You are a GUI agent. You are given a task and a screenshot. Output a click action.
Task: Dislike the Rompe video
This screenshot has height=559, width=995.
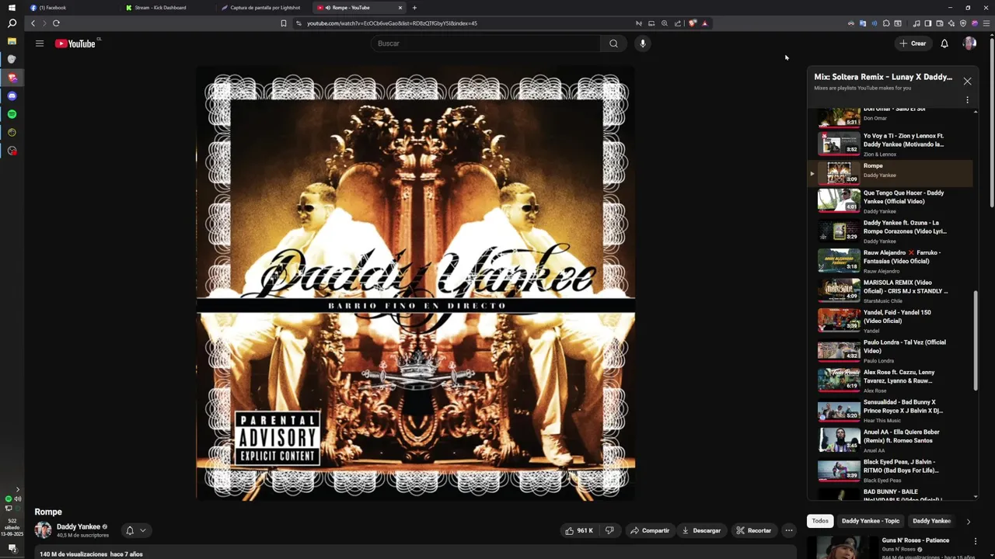(x=609, y=530)
